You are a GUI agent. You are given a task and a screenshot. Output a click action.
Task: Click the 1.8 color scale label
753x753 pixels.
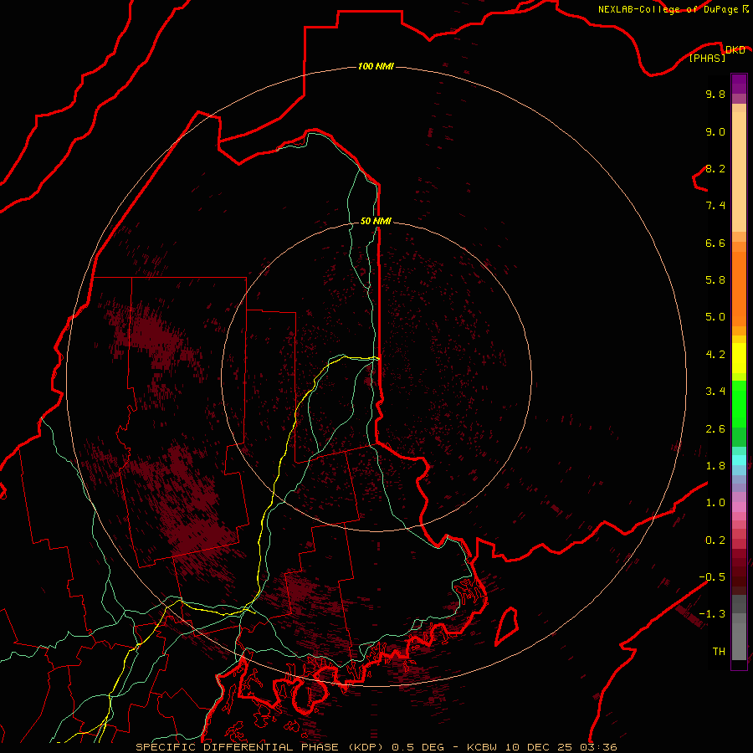715,466
